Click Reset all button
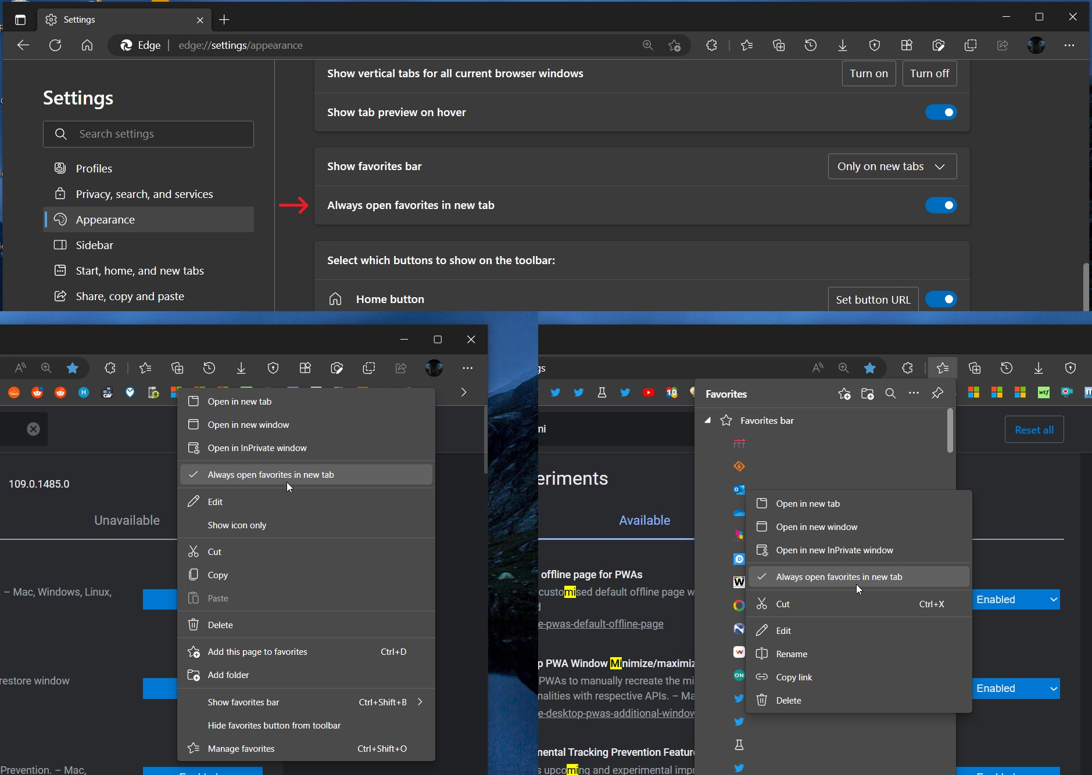The image size is (1092, 775). (1034, 430)
